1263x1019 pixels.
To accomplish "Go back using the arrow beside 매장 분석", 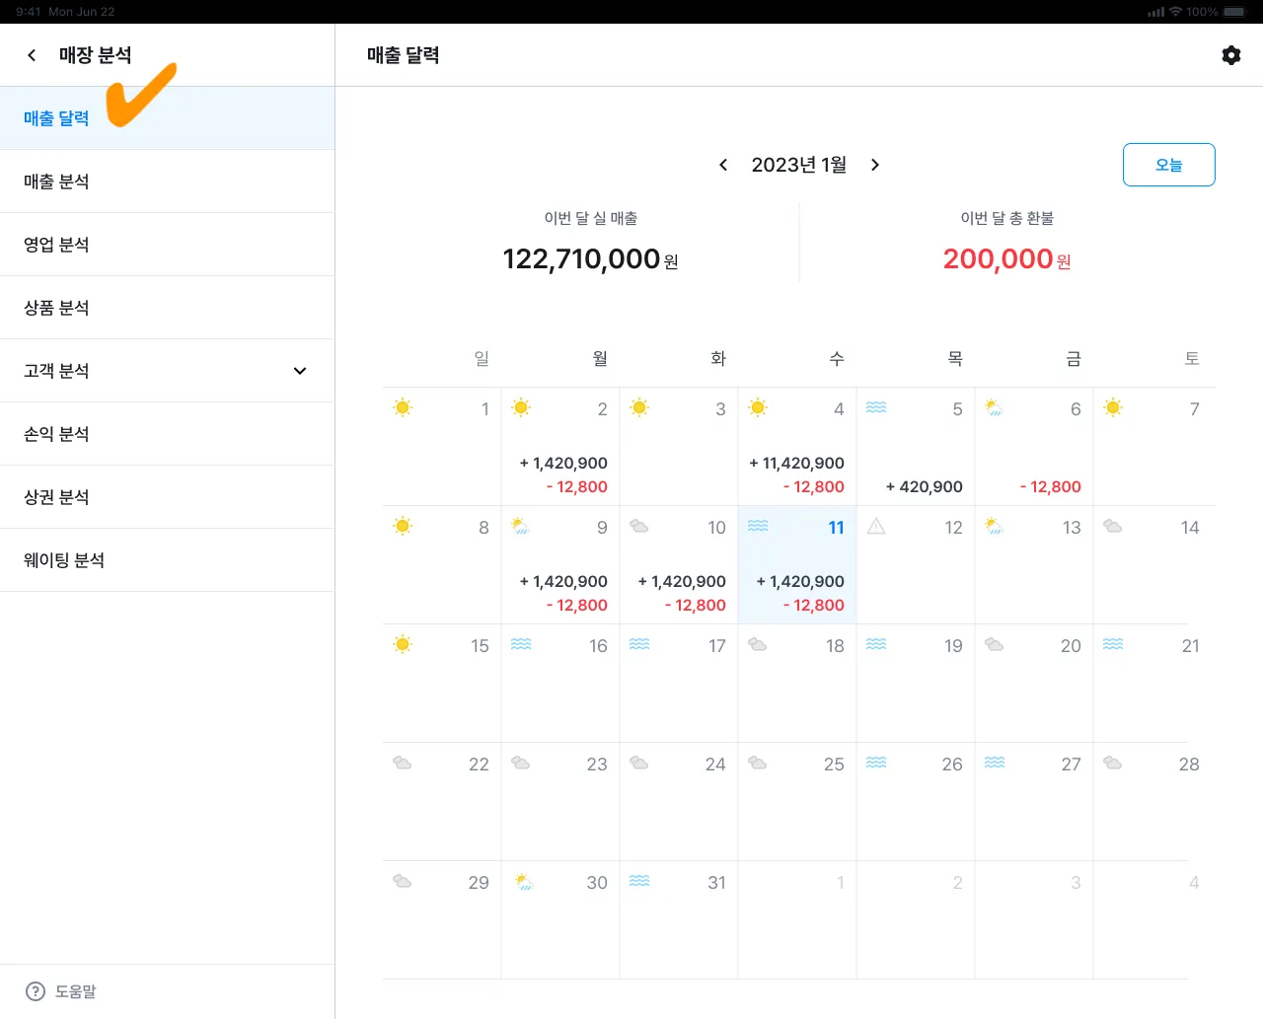I will click(x=32, y=55).
